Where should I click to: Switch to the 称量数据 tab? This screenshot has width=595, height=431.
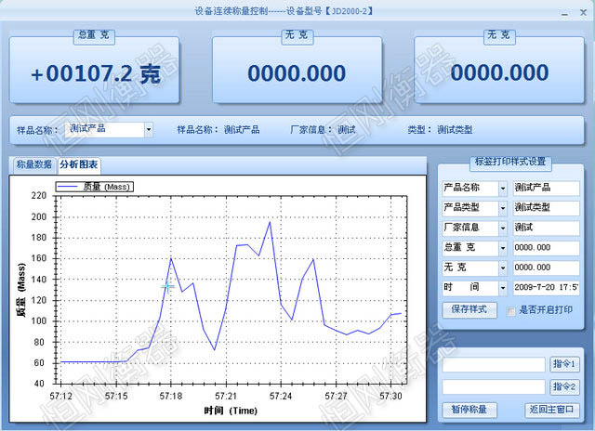33,165
